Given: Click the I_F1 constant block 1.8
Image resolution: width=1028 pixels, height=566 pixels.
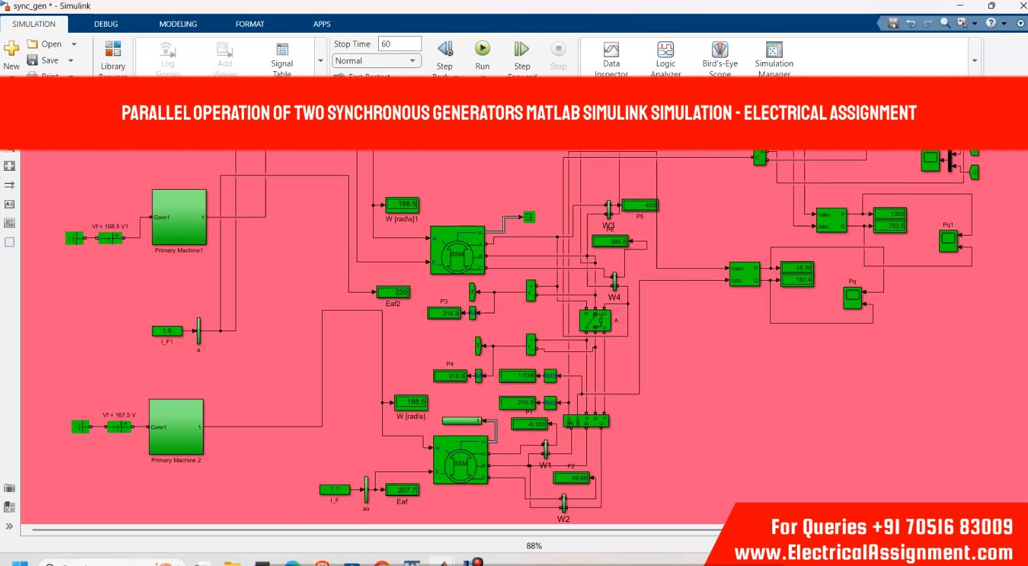Looking at the screenshot, I should coord(167,331).
